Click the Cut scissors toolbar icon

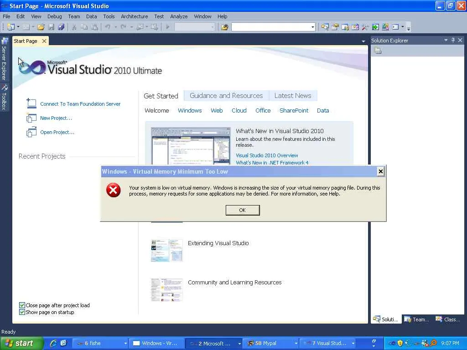tap(74, 27)
